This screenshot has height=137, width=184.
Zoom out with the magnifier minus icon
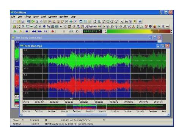[112, 22]
